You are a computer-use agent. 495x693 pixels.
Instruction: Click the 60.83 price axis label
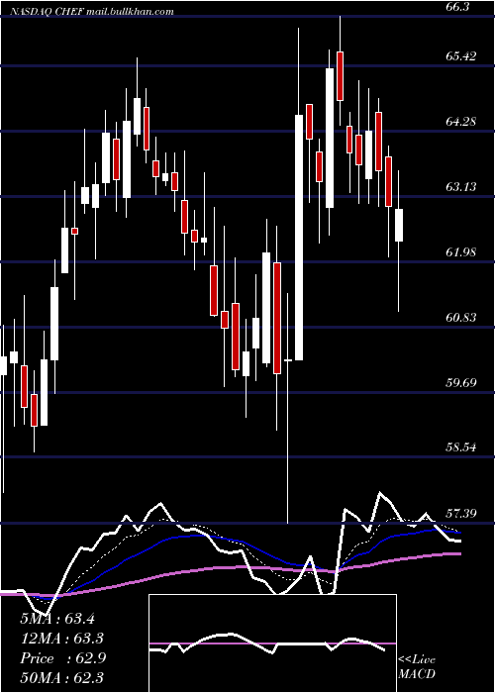click(461, 318)
